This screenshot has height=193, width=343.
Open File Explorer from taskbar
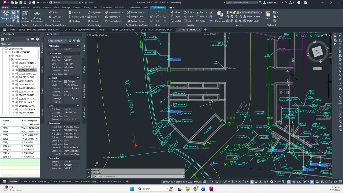tap(188, 189)
